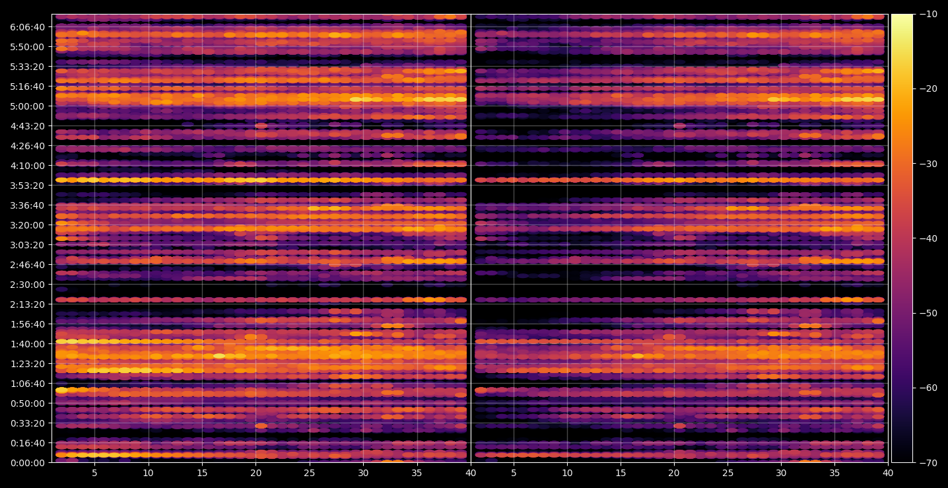Viewport: 948px width, 488px height.
Task: Select the −40 colorbar tick value
Action: pos(928,238)
